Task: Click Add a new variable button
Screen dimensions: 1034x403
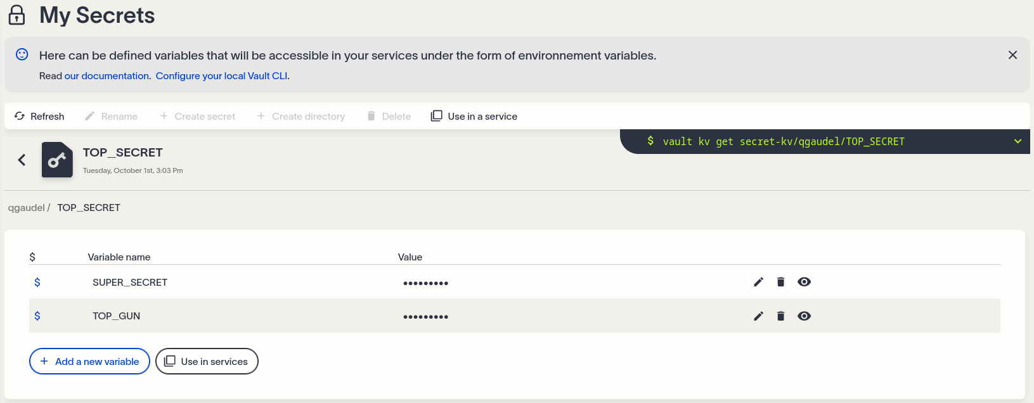Action: coord(89,361)
